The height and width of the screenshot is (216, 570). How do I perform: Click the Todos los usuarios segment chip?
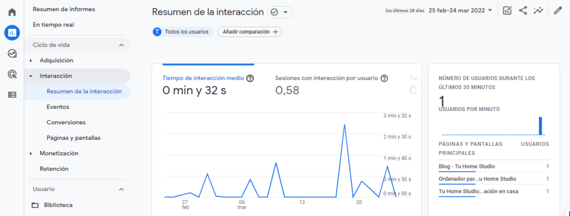pos(183,32)
